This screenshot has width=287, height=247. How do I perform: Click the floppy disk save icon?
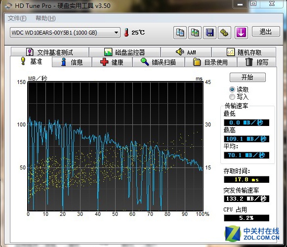click(x=210, y=33)
